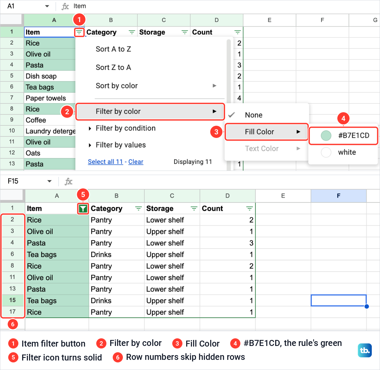Open Sort by color submenu
The width and height of the screenshot is (380, 370).
[x=156, y=86]
